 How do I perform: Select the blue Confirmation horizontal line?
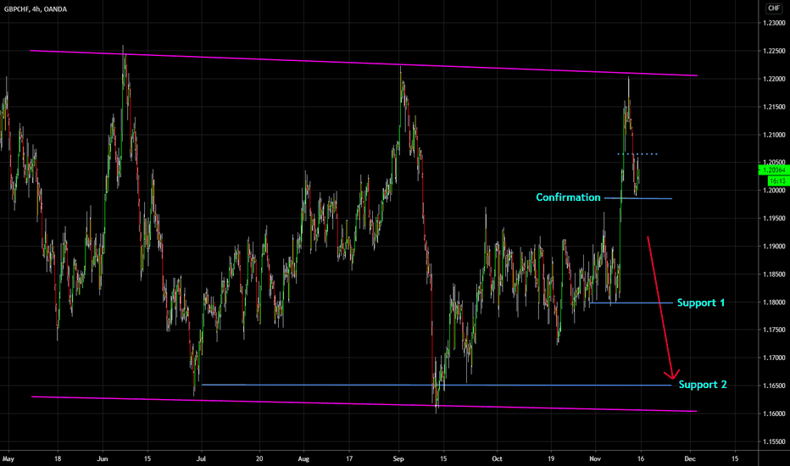coord(638,198)
